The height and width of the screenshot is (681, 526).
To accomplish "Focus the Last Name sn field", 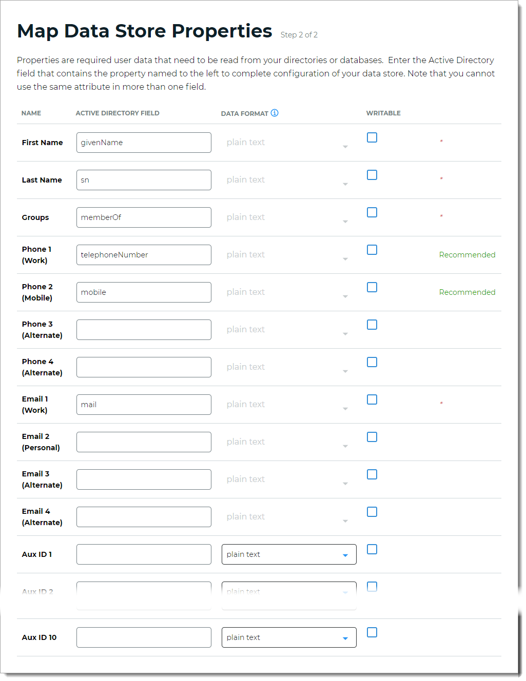I will click(x=144, y=180).
